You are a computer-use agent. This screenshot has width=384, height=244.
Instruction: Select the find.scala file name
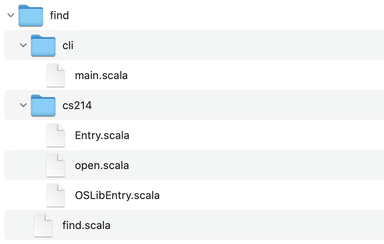click(86, 225)
